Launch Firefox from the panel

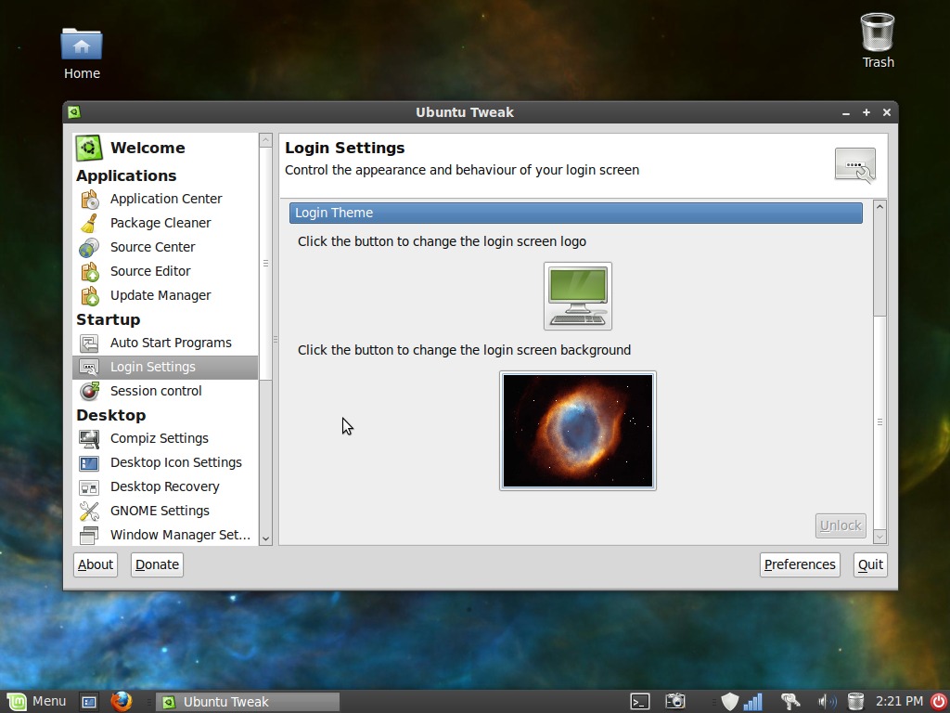[x=122, y=702]
